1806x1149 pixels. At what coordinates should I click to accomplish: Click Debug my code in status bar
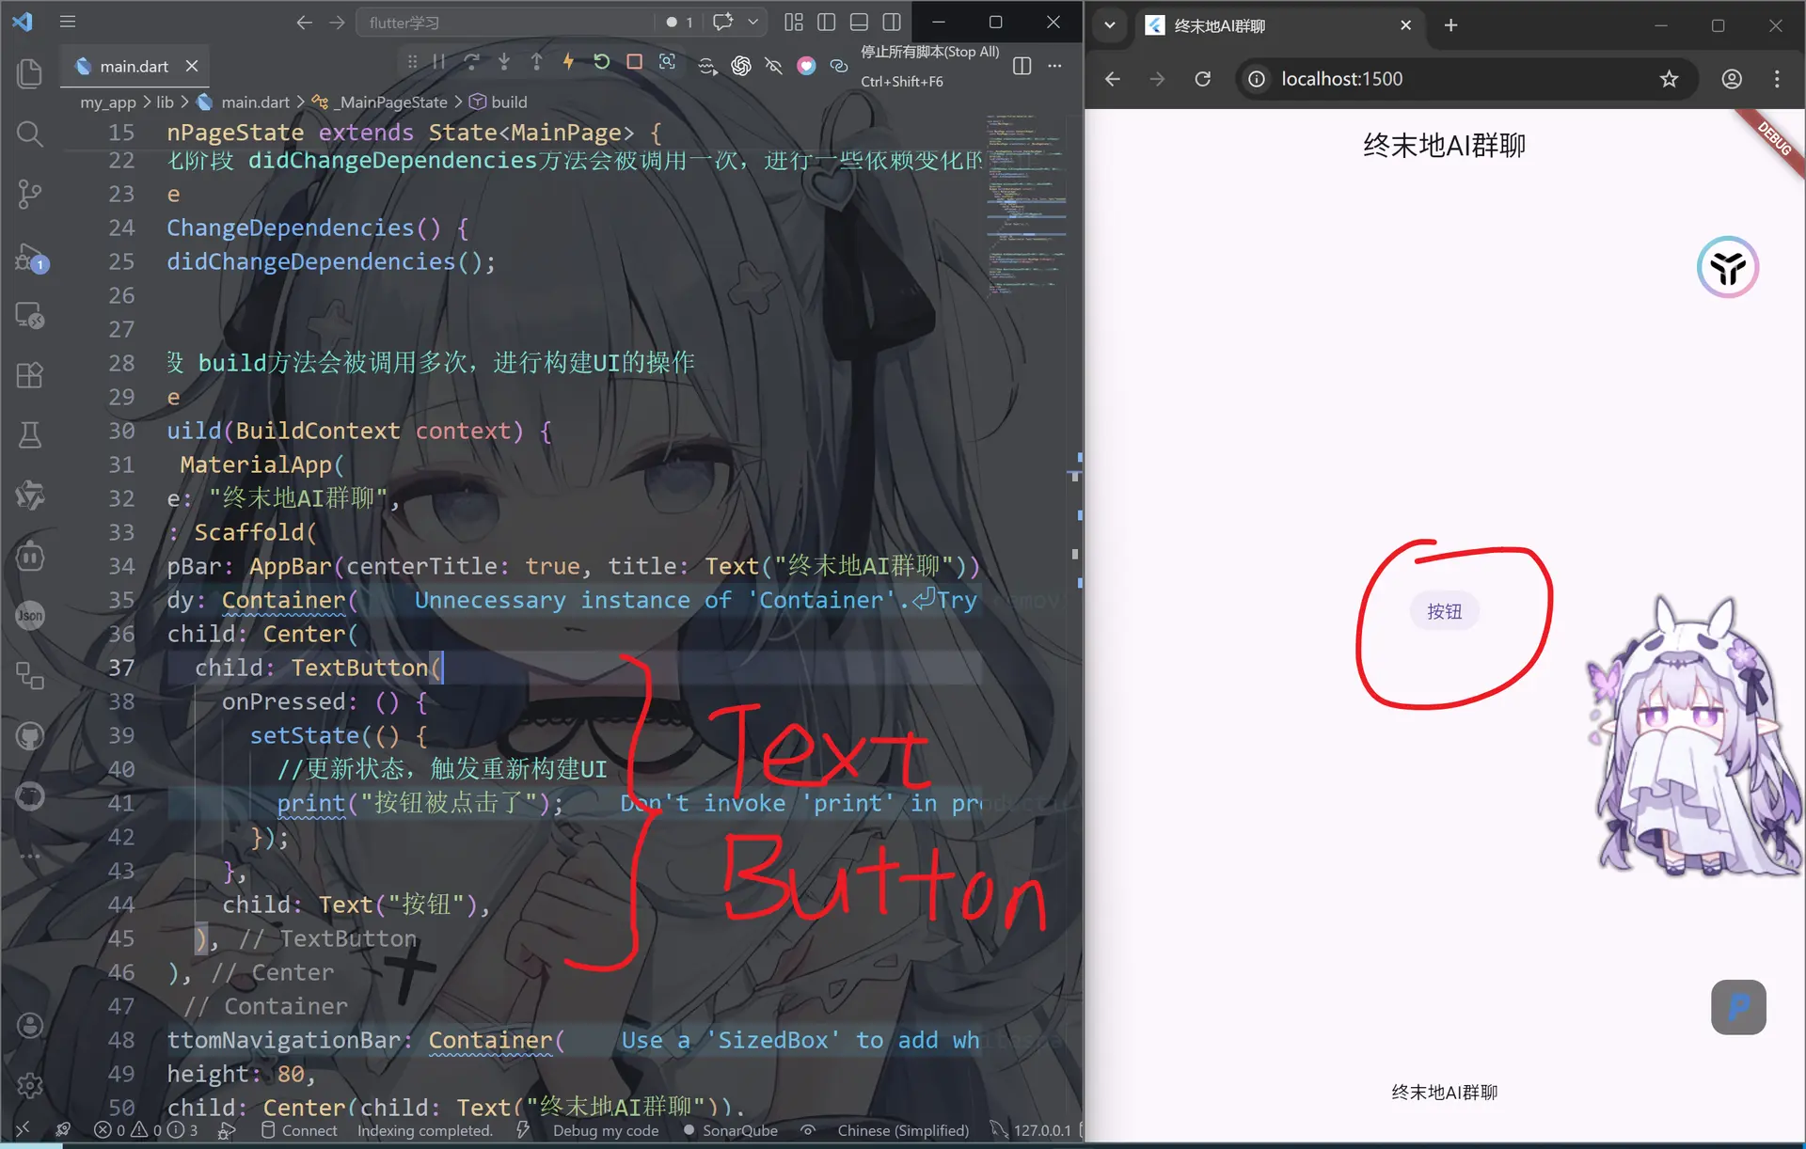(605, 1130)
